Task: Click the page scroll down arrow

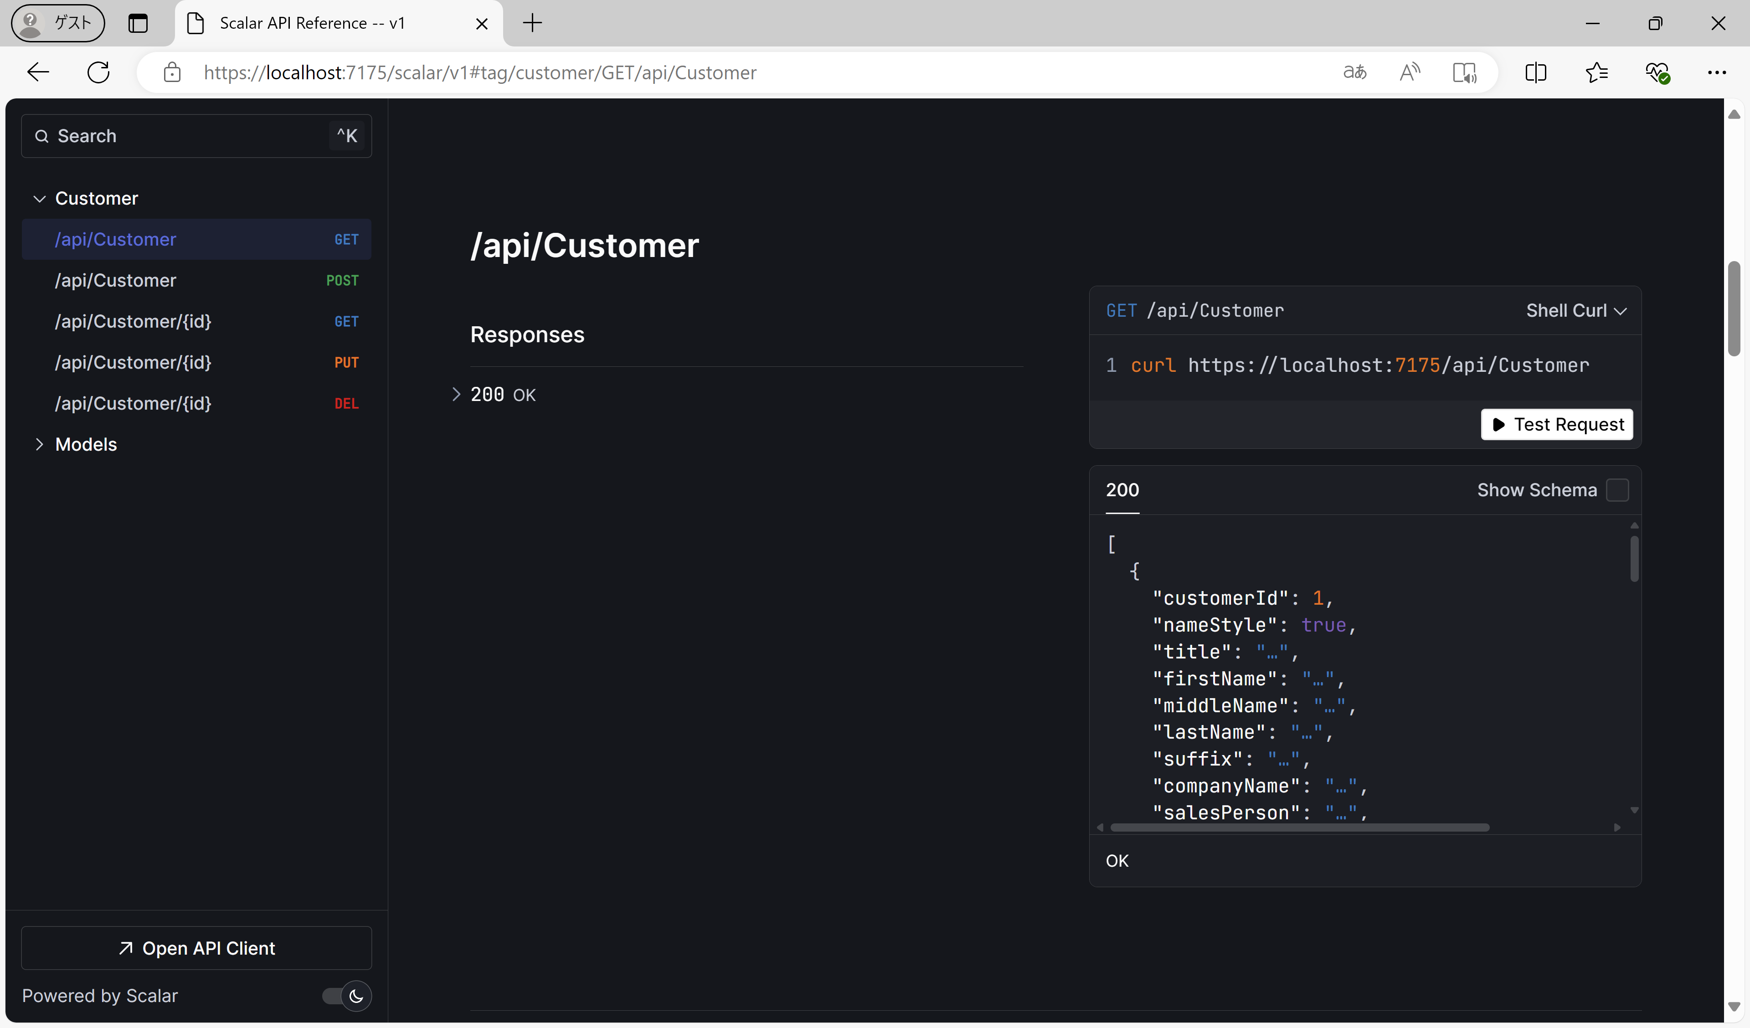Action: pos(1734,1007)
